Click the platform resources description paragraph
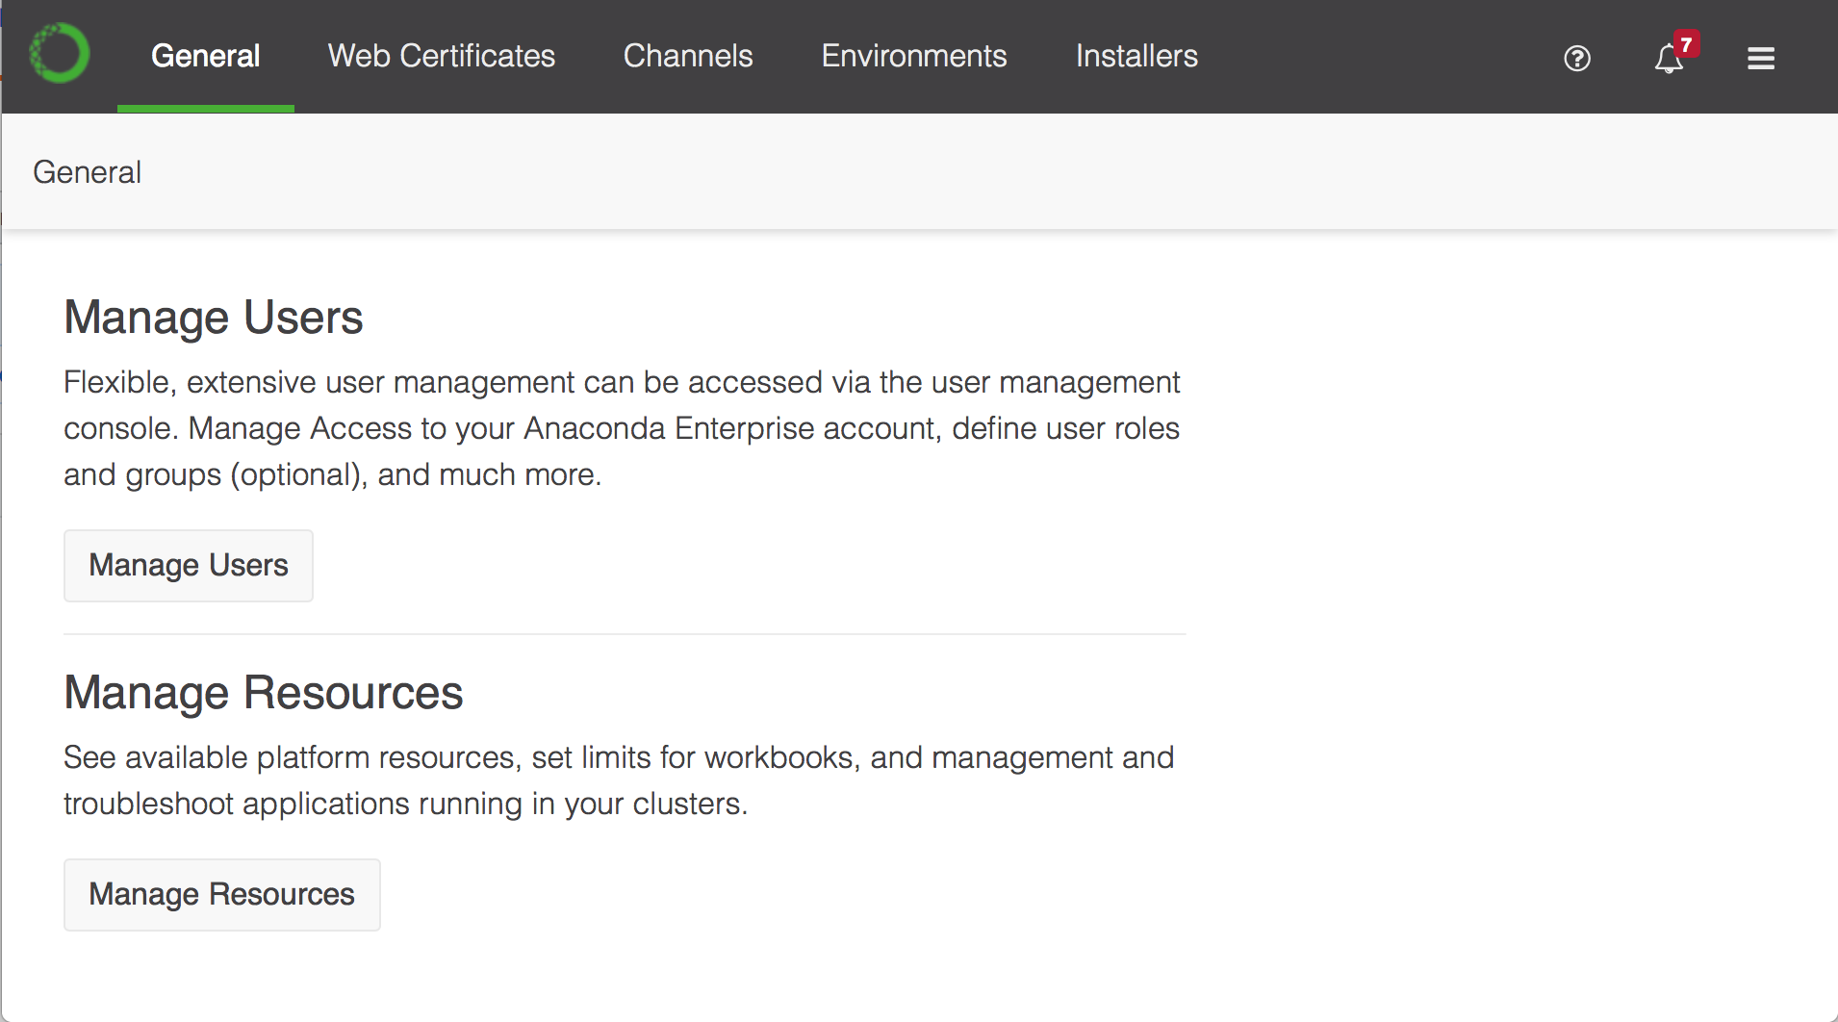The image size is (1838, 1022). [619, 780]
